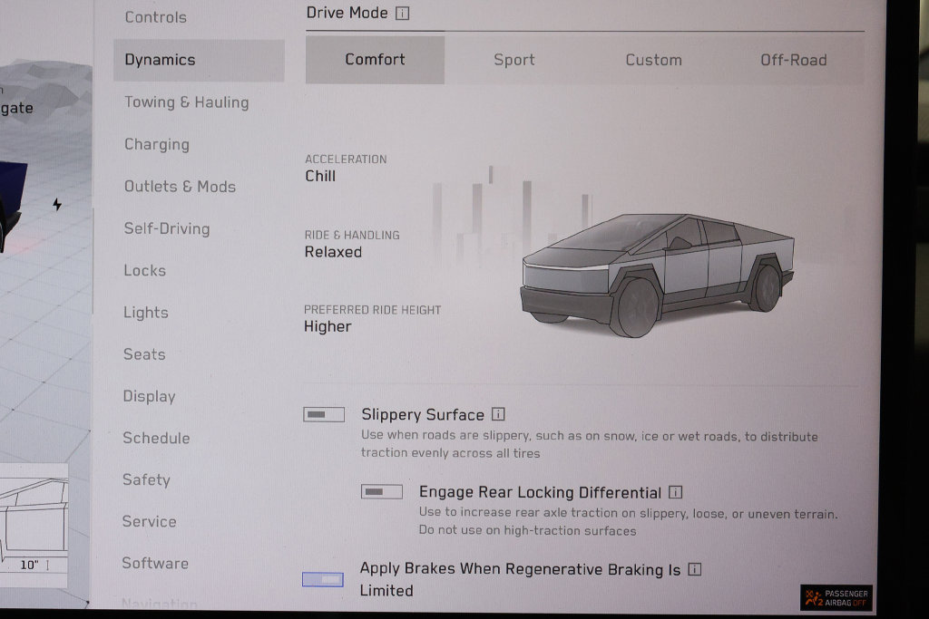The height and width of the screenshot is (619, 929).
Task: Open the Towing & Hauling menu
Action: coord(187,102)
